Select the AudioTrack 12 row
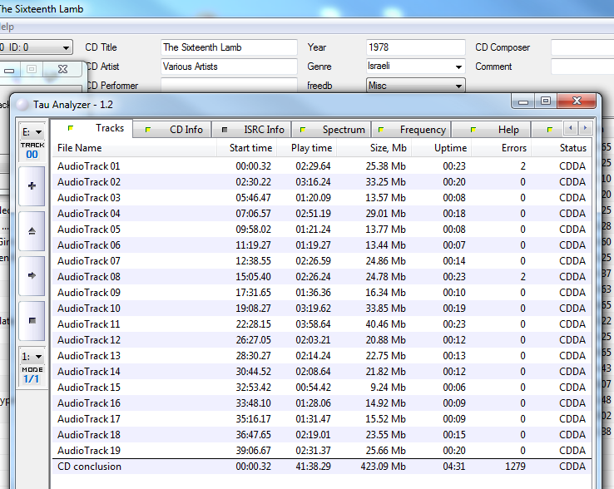Image resolution: width=614 pixels, height=489 pixels. point(321,340)
